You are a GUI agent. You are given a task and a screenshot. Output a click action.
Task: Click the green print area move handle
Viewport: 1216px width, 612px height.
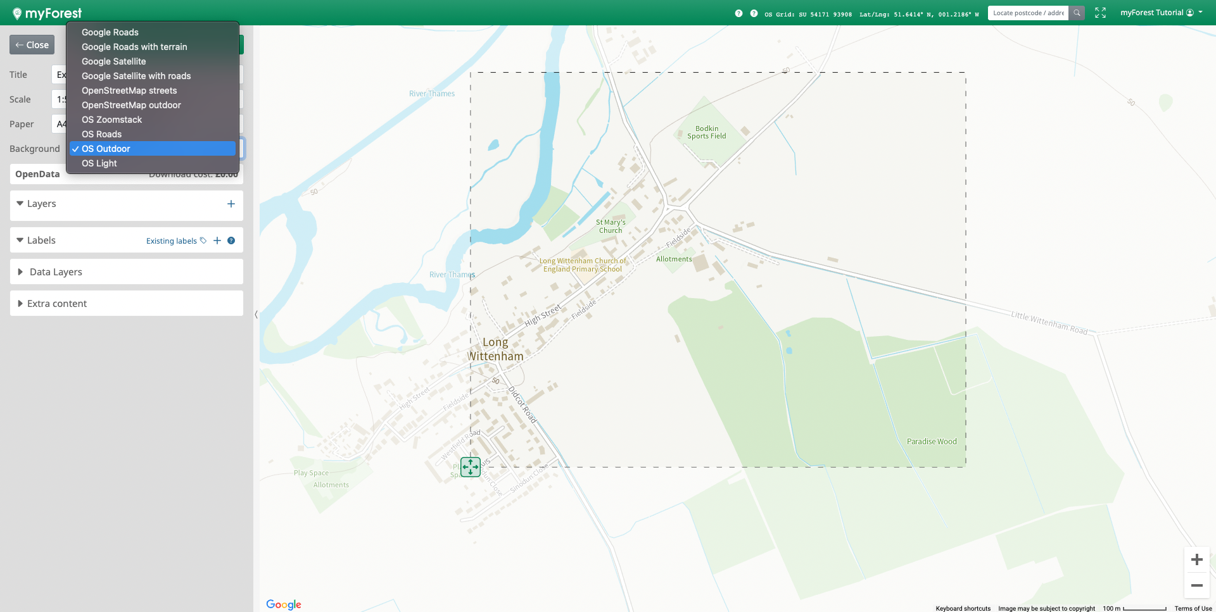click(471, 467)
